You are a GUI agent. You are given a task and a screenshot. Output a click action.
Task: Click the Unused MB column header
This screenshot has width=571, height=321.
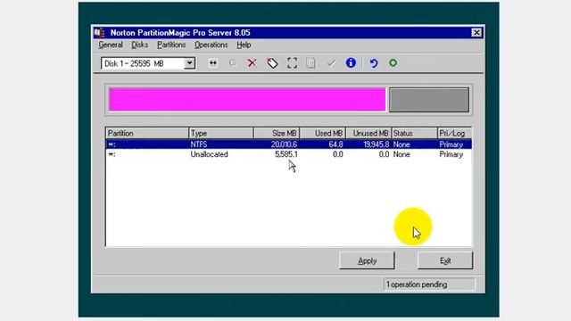click(x=368, y=133)
